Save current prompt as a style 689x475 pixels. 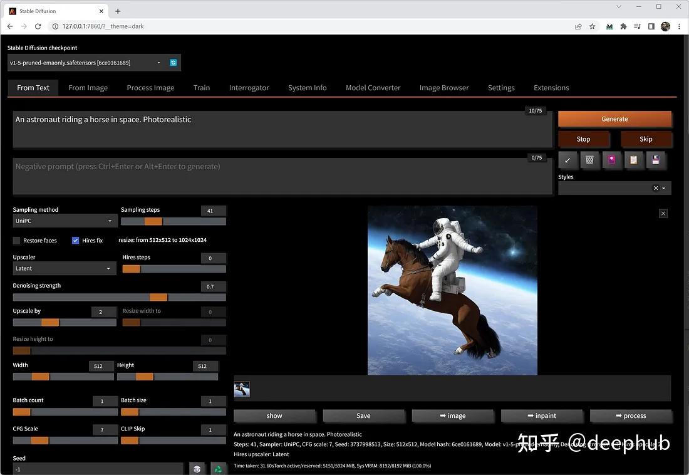656,160
